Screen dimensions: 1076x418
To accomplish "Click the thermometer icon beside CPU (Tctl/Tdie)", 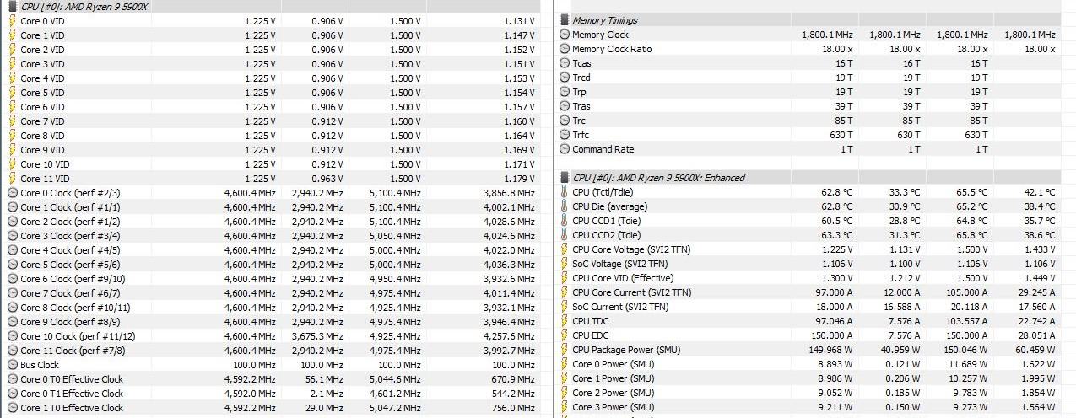I will coord(565,192).
